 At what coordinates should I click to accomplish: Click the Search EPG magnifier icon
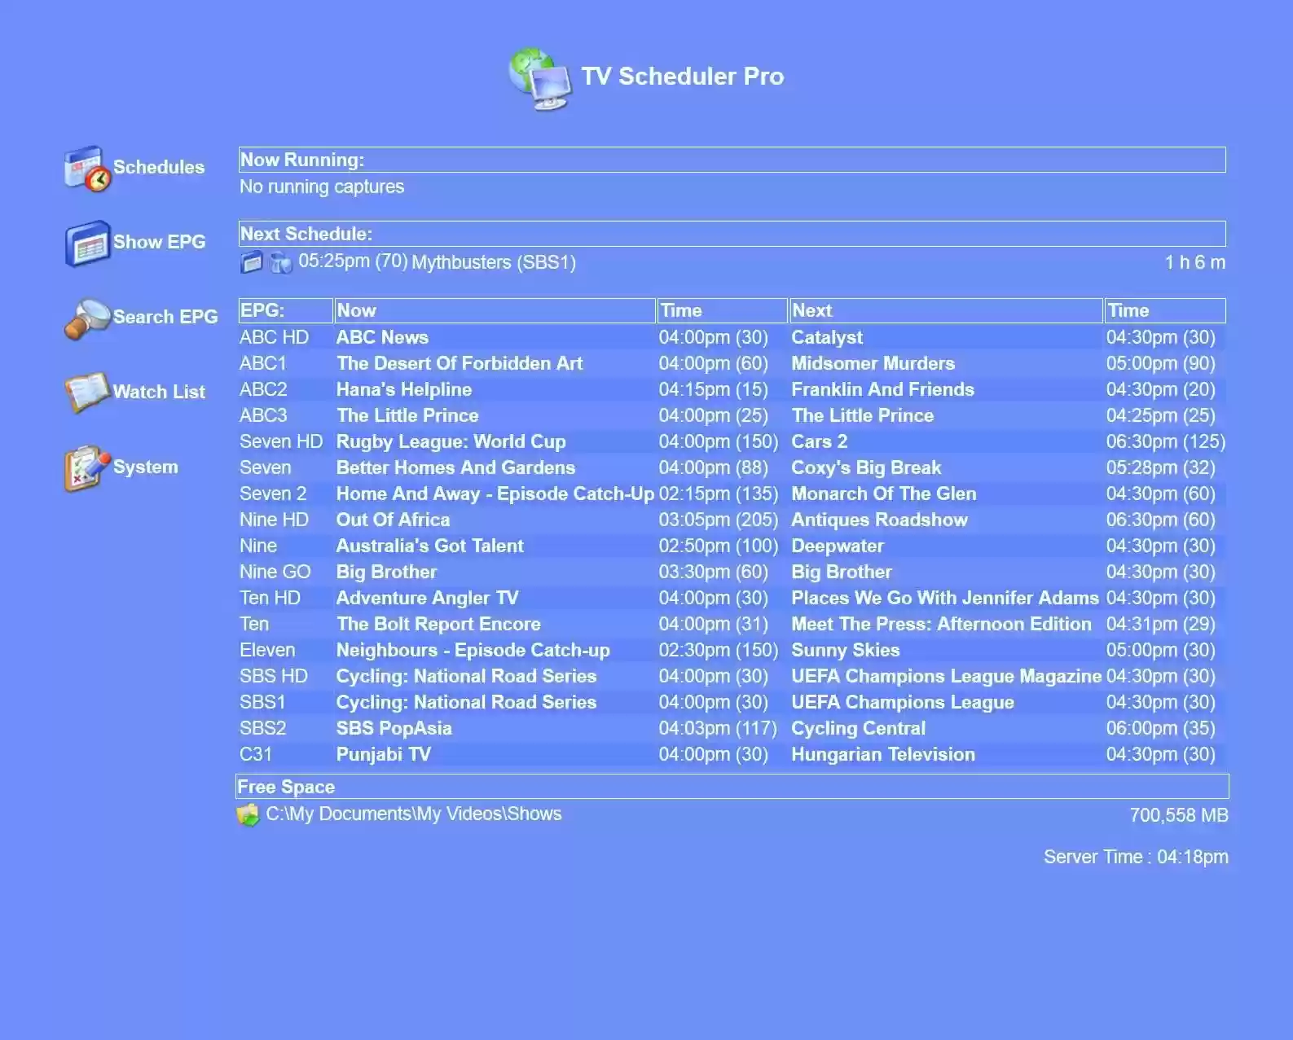tap(87, 318)
